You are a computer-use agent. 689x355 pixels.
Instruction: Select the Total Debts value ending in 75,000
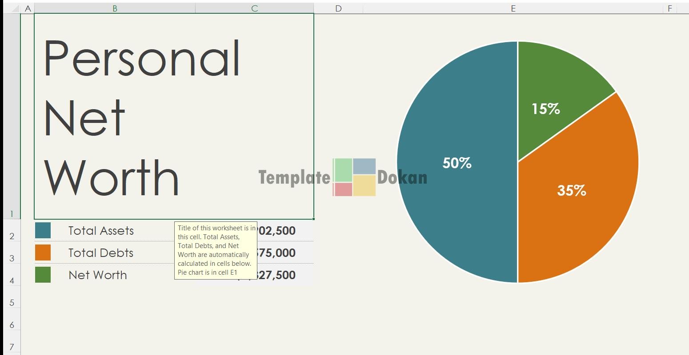(x=278, y=253)
